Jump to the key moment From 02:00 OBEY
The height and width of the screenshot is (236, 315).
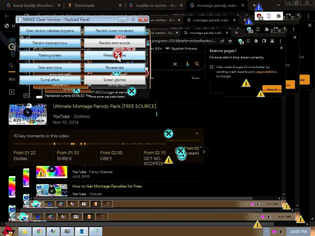pos(111,155)
